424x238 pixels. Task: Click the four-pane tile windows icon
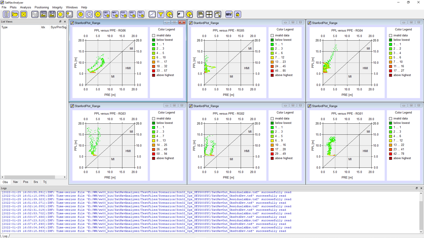pos(209,14)
